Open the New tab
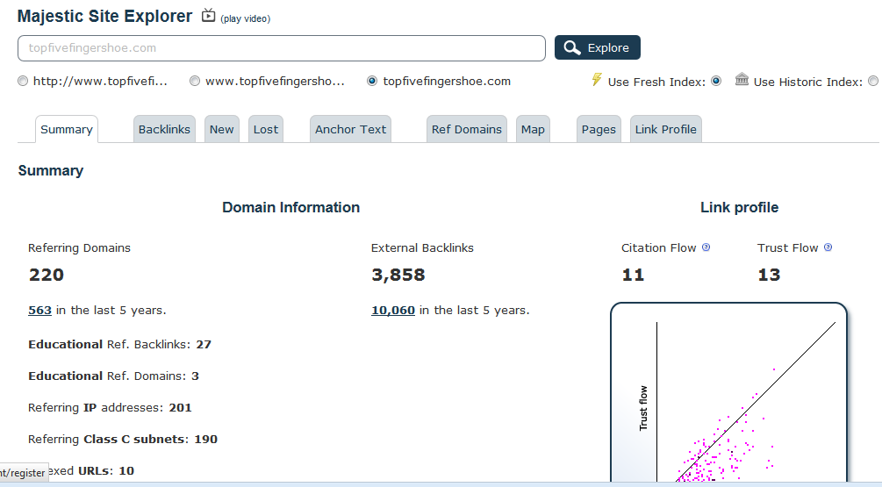This screenshot has width=882, height=487. coord(222,129)
